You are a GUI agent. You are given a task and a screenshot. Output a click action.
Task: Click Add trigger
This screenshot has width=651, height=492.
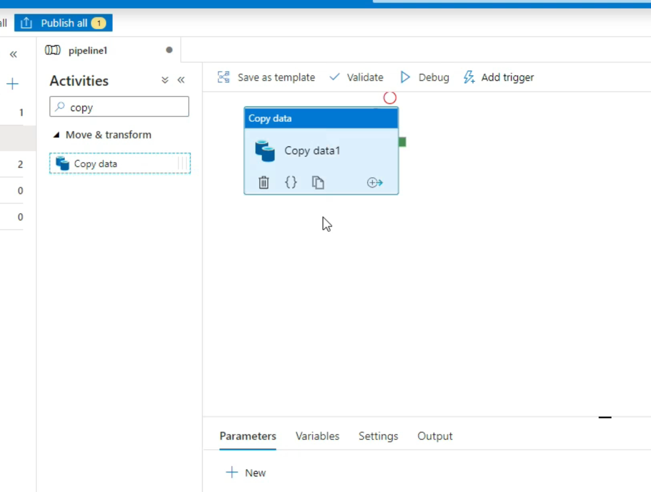pos(499,77)
